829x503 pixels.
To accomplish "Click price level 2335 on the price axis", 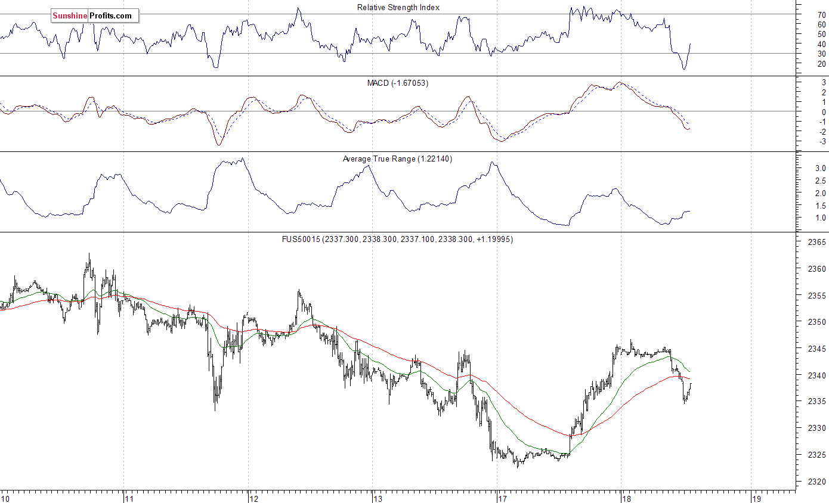I will point(816,402).
